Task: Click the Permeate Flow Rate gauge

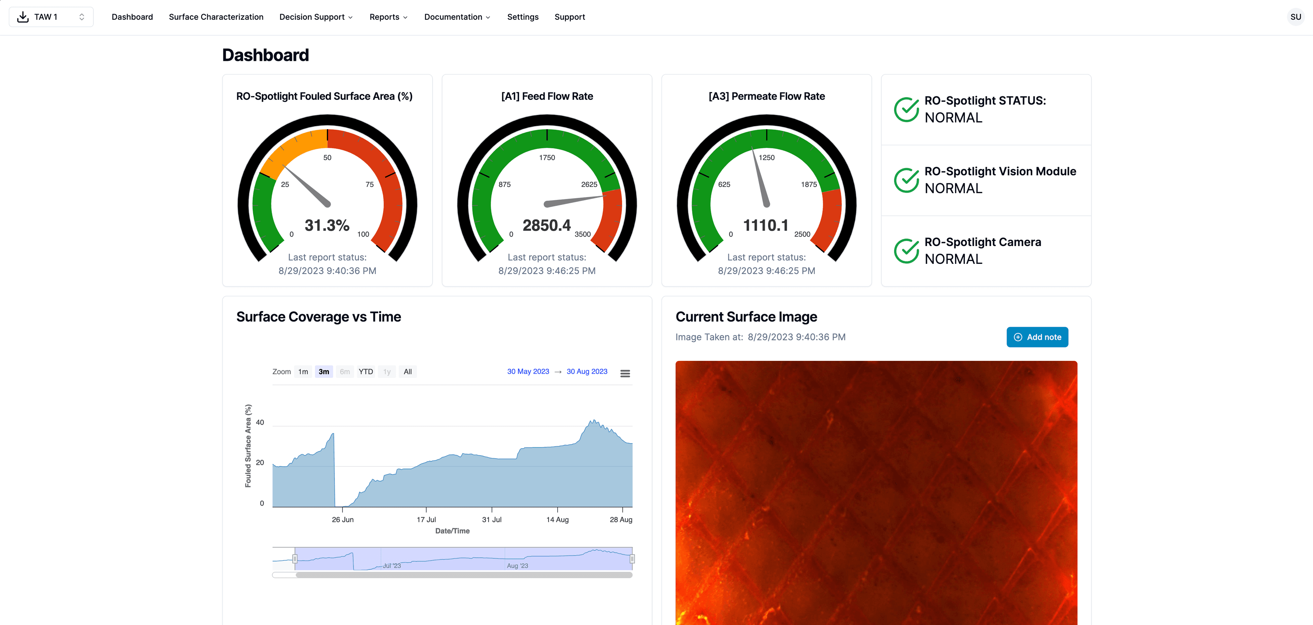Action: tap(766, 189)
